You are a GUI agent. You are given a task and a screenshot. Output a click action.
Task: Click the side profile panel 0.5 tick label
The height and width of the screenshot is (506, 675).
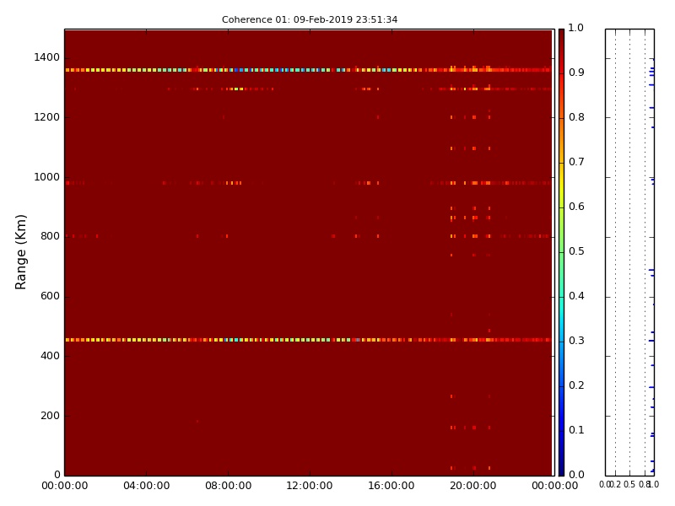pos(629,484)
